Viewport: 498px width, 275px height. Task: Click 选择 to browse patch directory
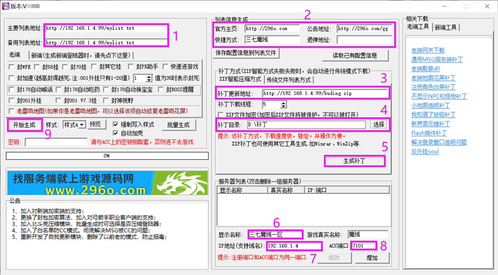coord(378,124)
